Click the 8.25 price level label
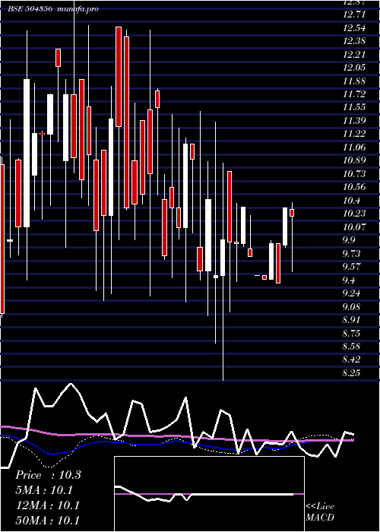Image resolution: width=380 pixels, height=532 pixels. click(x=351, y=373)
